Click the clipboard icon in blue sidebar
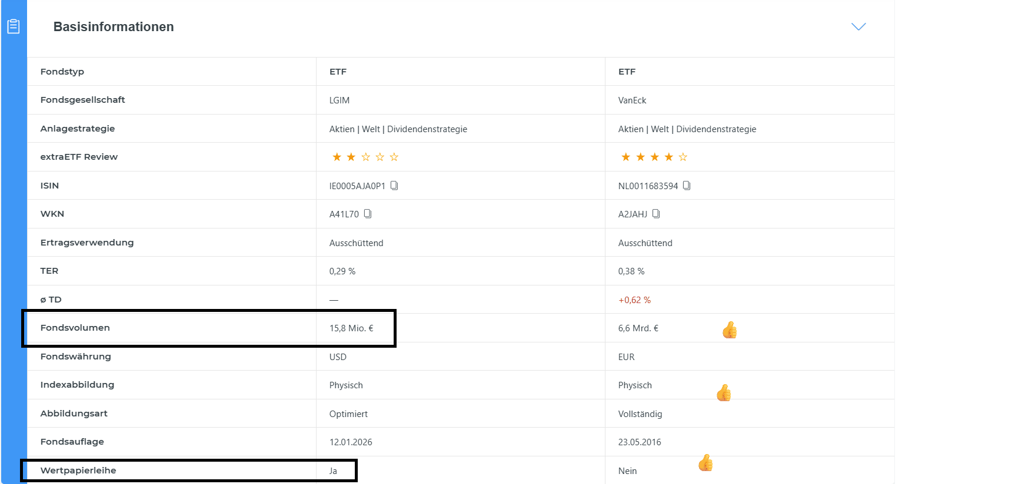Screen dimensions: 1025x484 pos(14,26)
